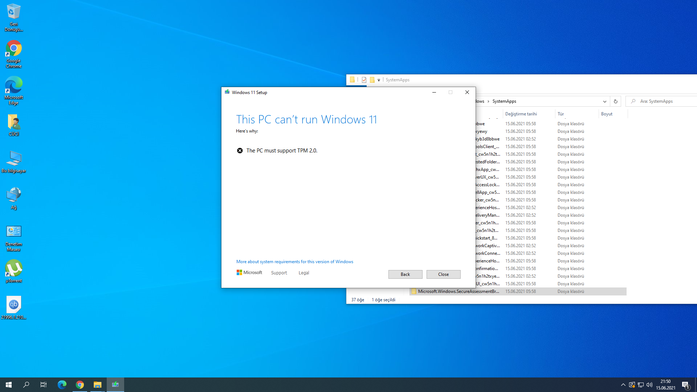The height and width of the screenshot is (392, 697).
Task: Switch to File Explorer in the taskbar
Action: point(97,385)
